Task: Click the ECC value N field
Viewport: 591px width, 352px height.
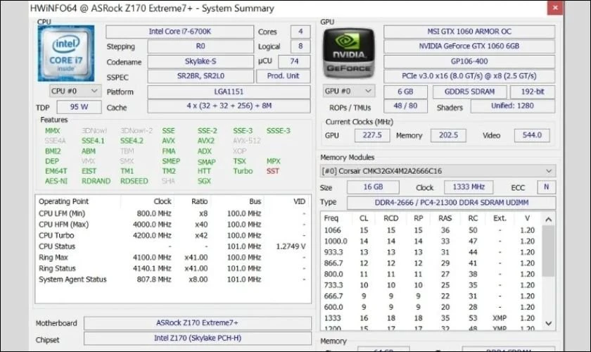Action: [x=546, y=187]
